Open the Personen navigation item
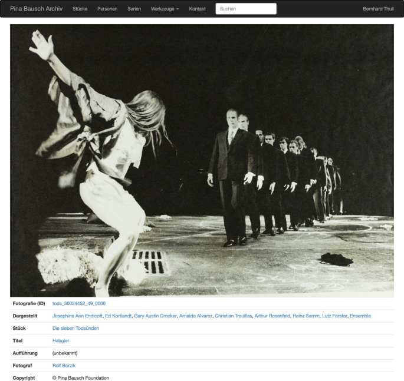 pos(107,9)
